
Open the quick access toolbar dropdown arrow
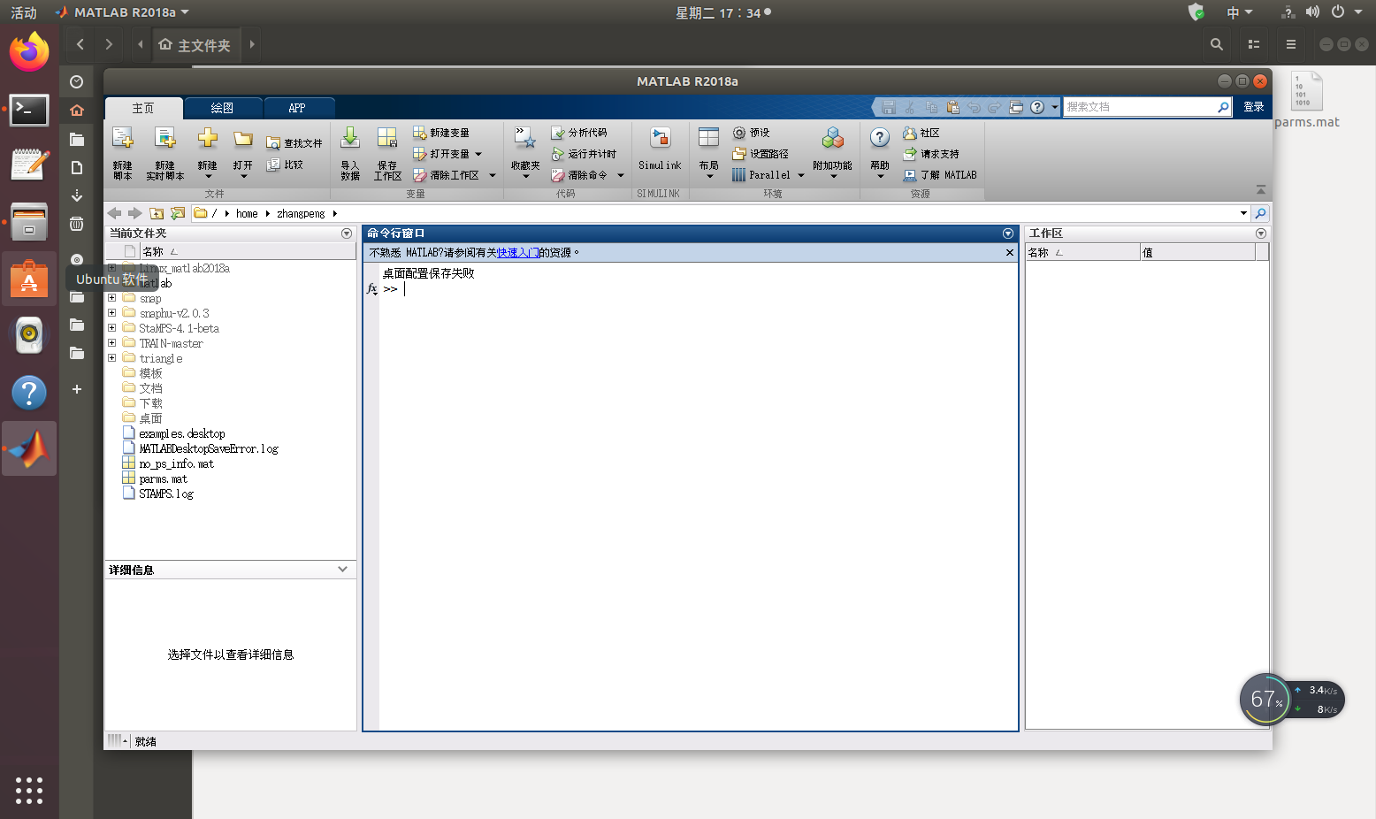coord(1054,107)
